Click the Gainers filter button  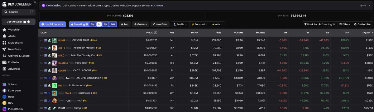click(x=140, y=24)
